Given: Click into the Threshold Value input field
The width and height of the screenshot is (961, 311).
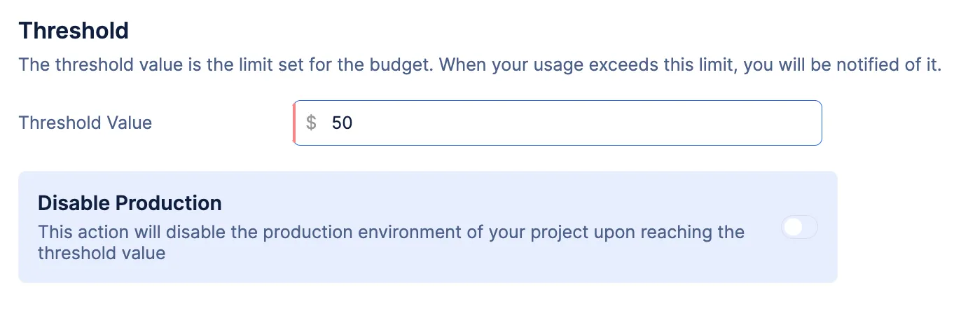Looking at the screenshot, I should point(558,123).
